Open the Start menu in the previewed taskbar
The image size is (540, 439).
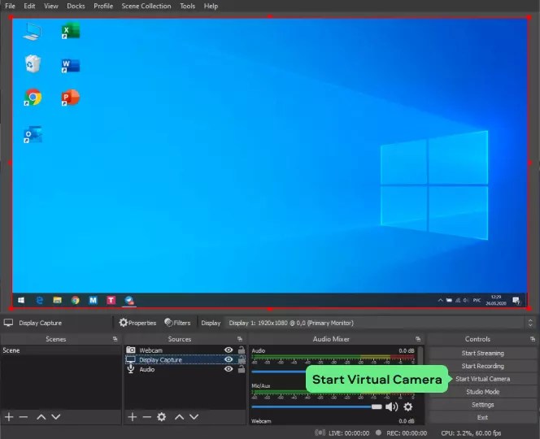pyautogui.click(x=21, y=300)
